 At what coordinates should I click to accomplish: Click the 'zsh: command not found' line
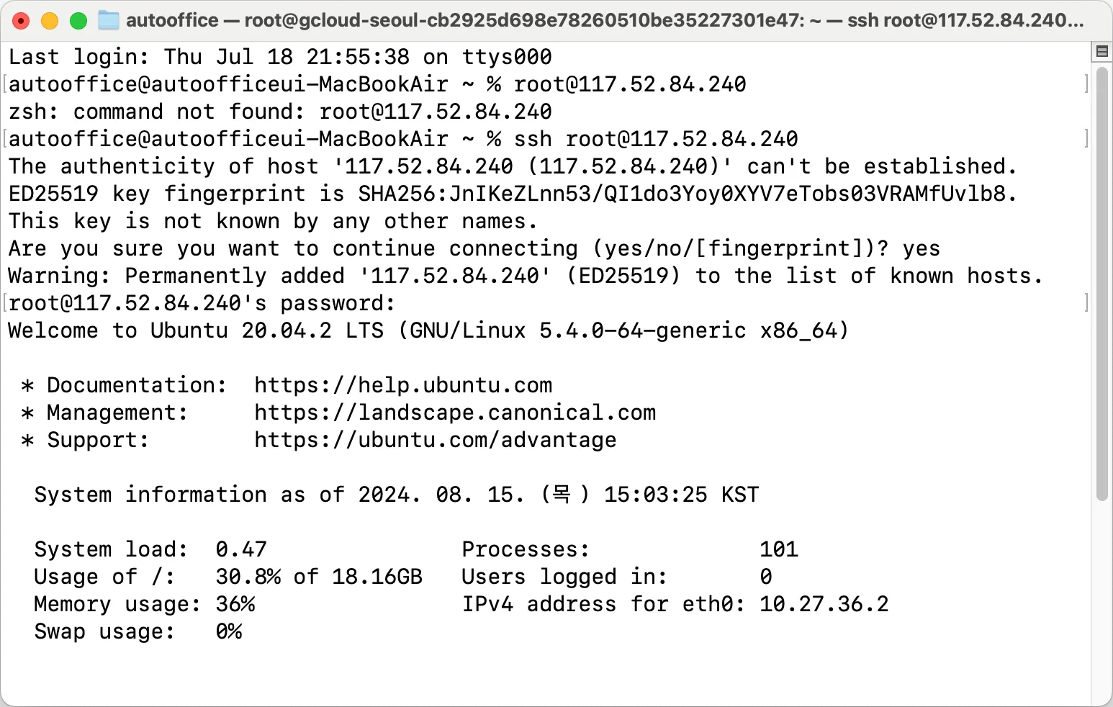280,112
